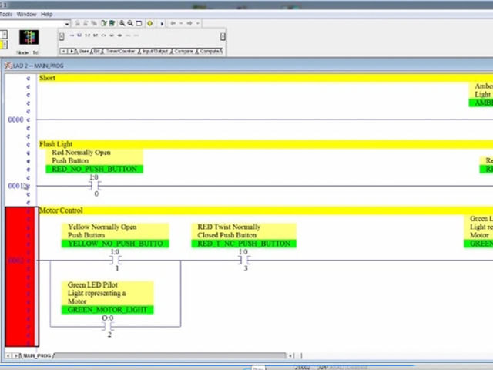Screen dimensions: 493x370
Task: Click the greyed Paste toolbar icon
Action: pyautogui.click(x=94, y=23)
